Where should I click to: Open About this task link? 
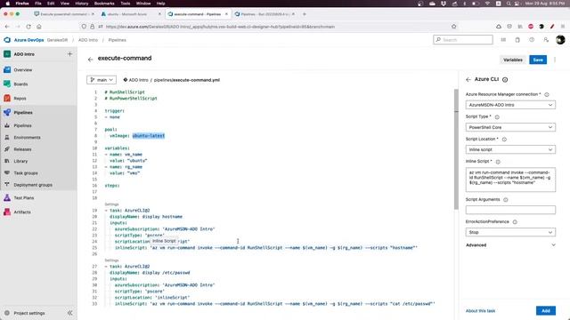click(x=480, y=311)
